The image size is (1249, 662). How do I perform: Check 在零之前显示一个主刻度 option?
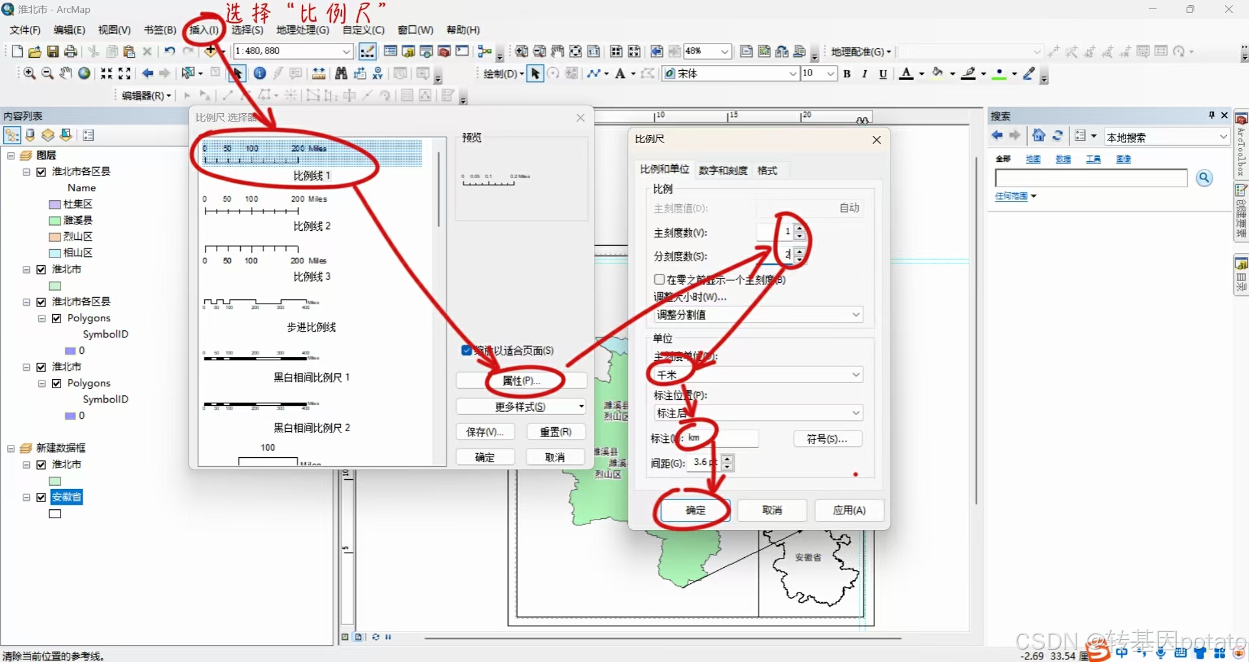point(659,279)
